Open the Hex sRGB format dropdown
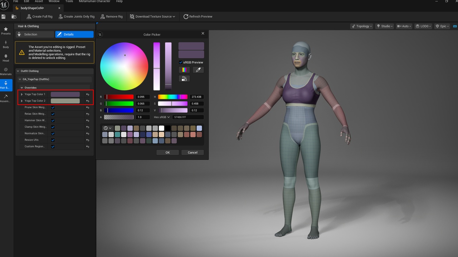 [x=162, y=117]
